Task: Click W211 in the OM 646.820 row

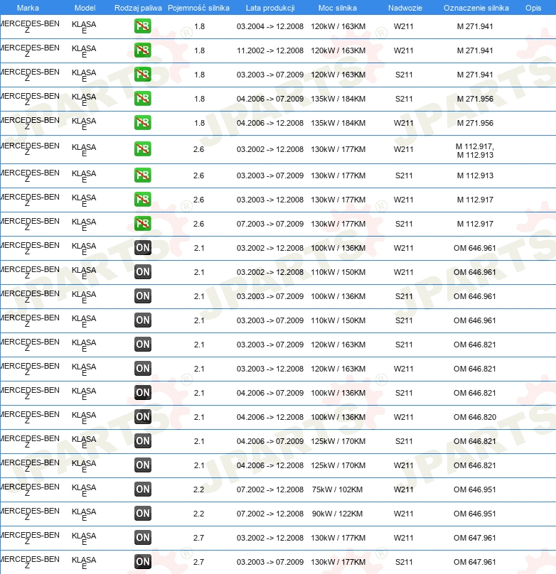Action: 404,417
